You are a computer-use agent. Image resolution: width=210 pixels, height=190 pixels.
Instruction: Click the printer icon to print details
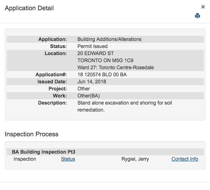coord(197,16)
